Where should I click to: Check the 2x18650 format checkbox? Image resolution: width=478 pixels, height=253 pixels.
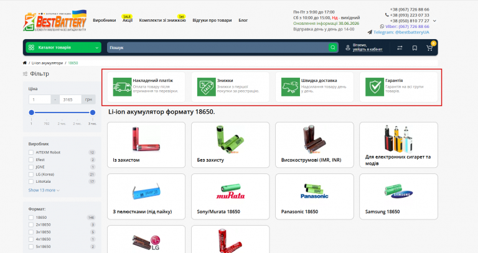(x=30, y=224)
